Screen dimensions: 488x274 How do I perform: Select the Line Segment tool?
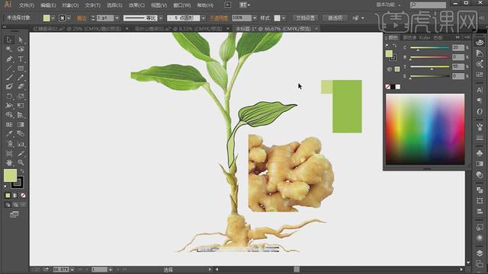pos(9,68)
